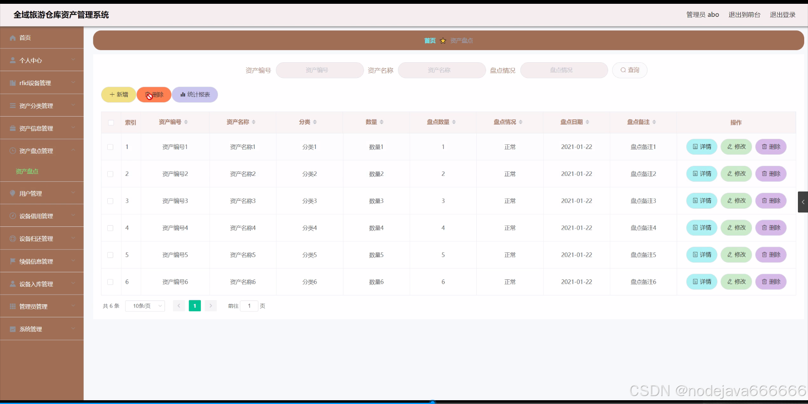Sort 盘点日期 column using its sort arrows

(x=587, y=122)
